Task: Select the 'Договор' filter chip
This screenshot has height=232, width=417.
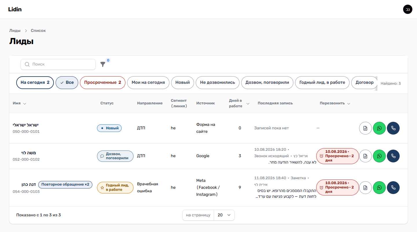Action: 364,82
